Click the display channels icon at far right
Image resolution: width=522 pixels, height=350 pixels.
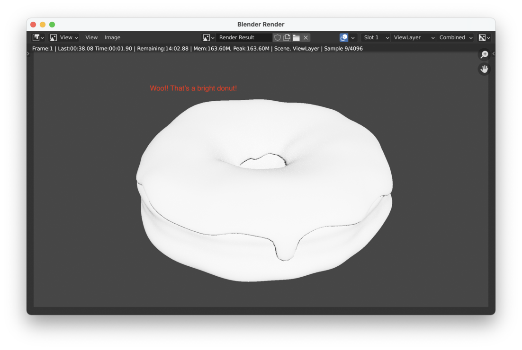click(x=484, y=37)
